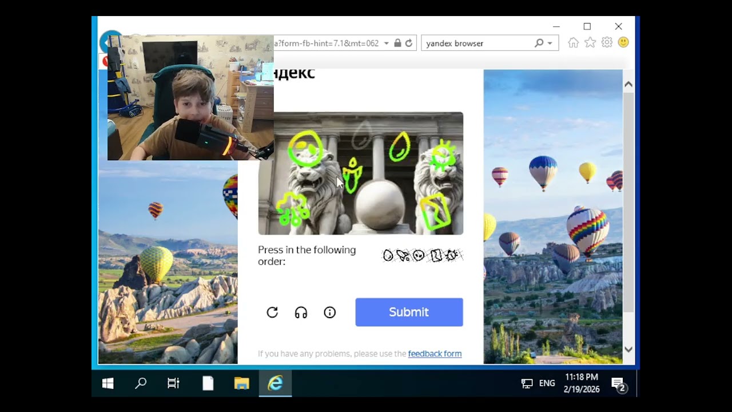The height and width of the screenshot is (412, 732).
Task: Open the browser Tools gear menu
Action: (607, 42)
